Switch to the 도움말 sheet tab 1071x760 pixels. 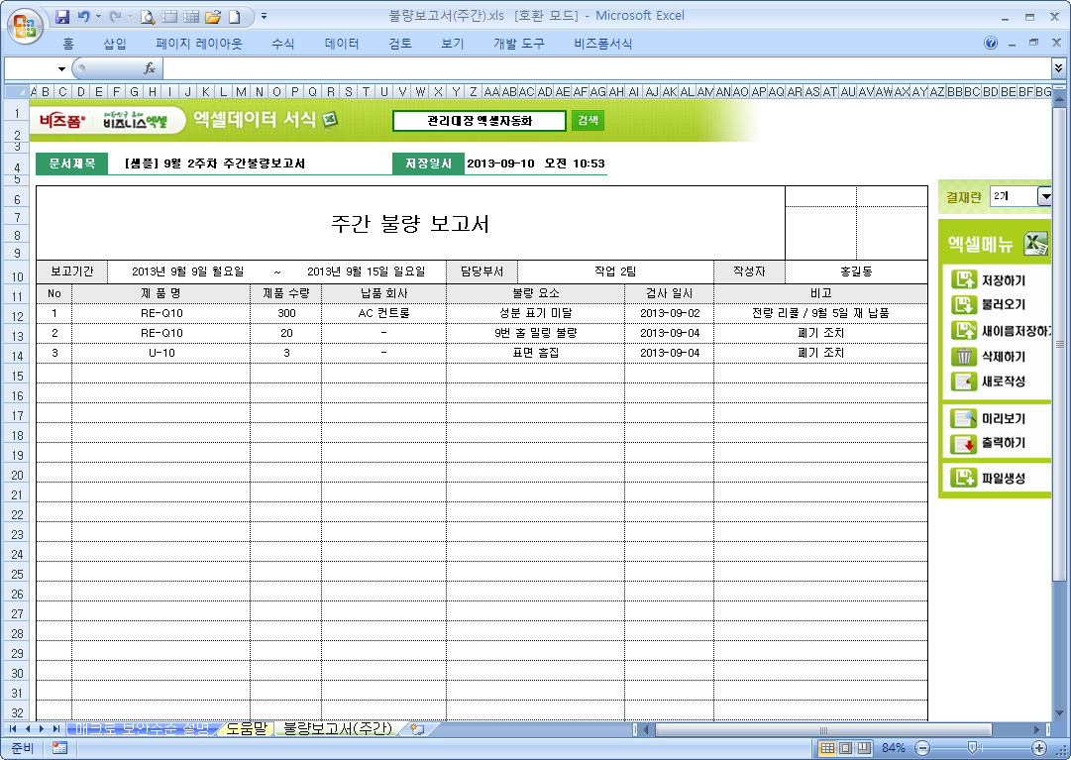pyautogui.click(x=246, y=729)
